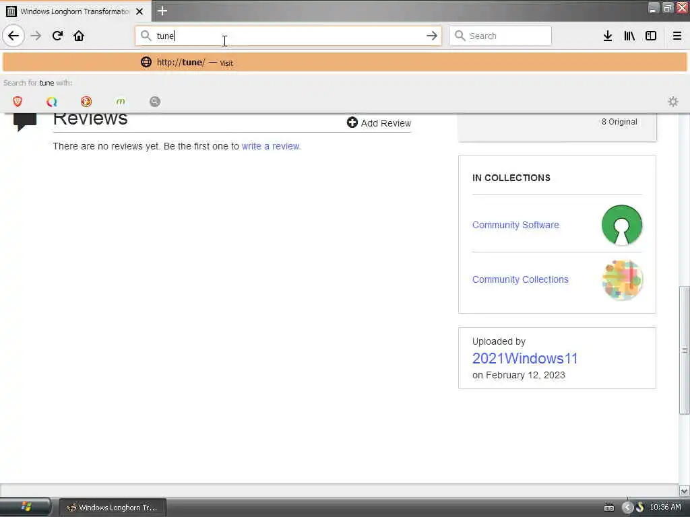Screen dimensions: 690x517
Task: Click the Search box in toolbar
Action: point(500,36)
